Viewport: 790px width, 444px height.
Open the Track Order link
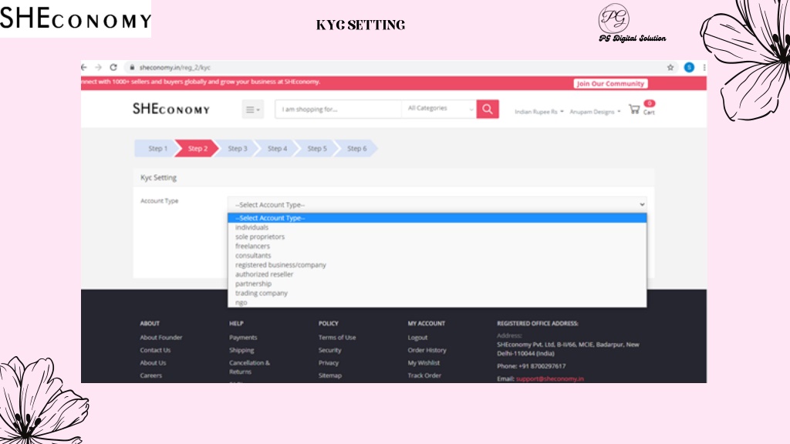(425, 375)
